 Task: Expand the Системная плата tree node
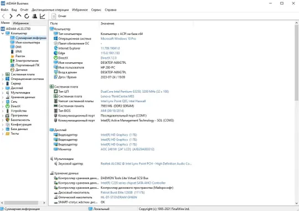pos(3,74)
